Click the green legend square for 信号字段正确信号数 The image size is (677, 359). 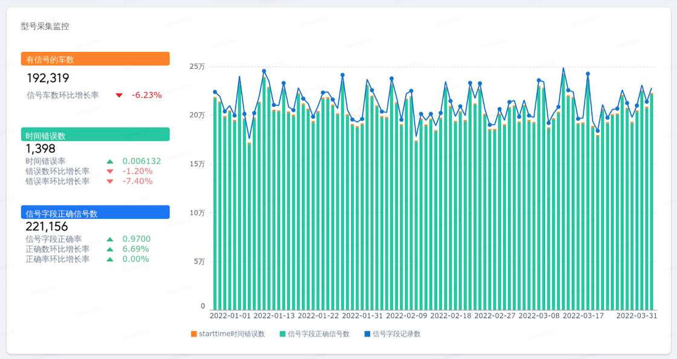[283, 334]
